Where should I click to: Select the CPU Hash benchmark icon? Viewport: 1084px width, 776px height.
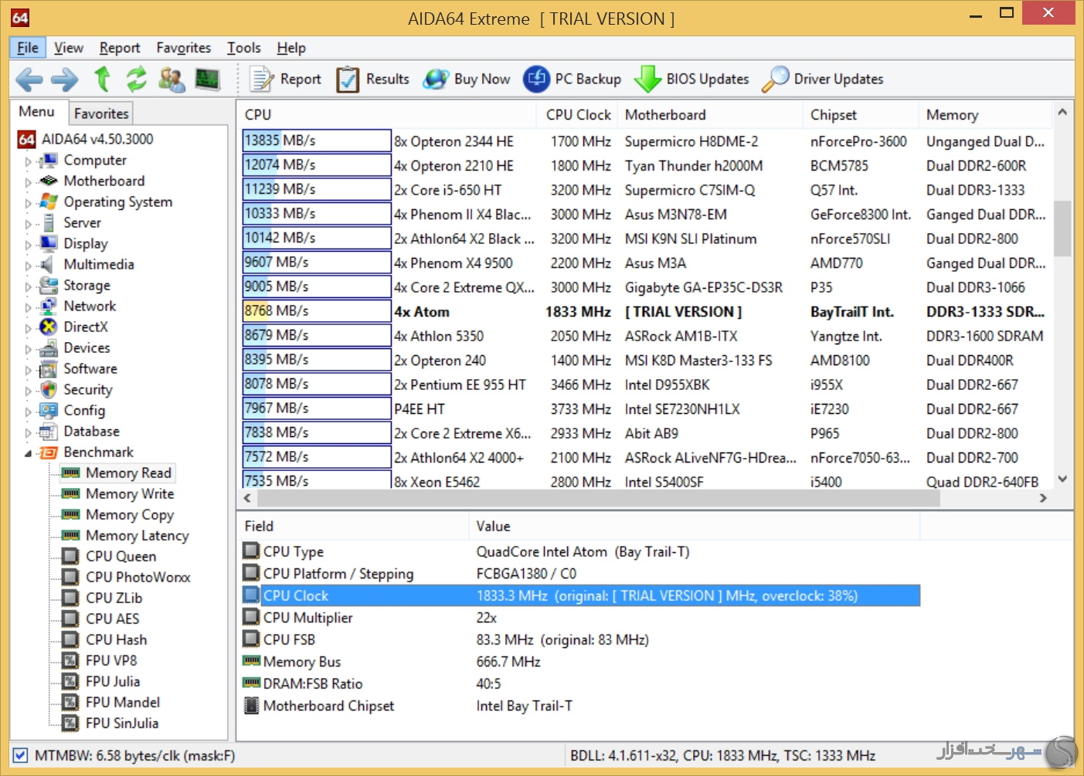71,639
